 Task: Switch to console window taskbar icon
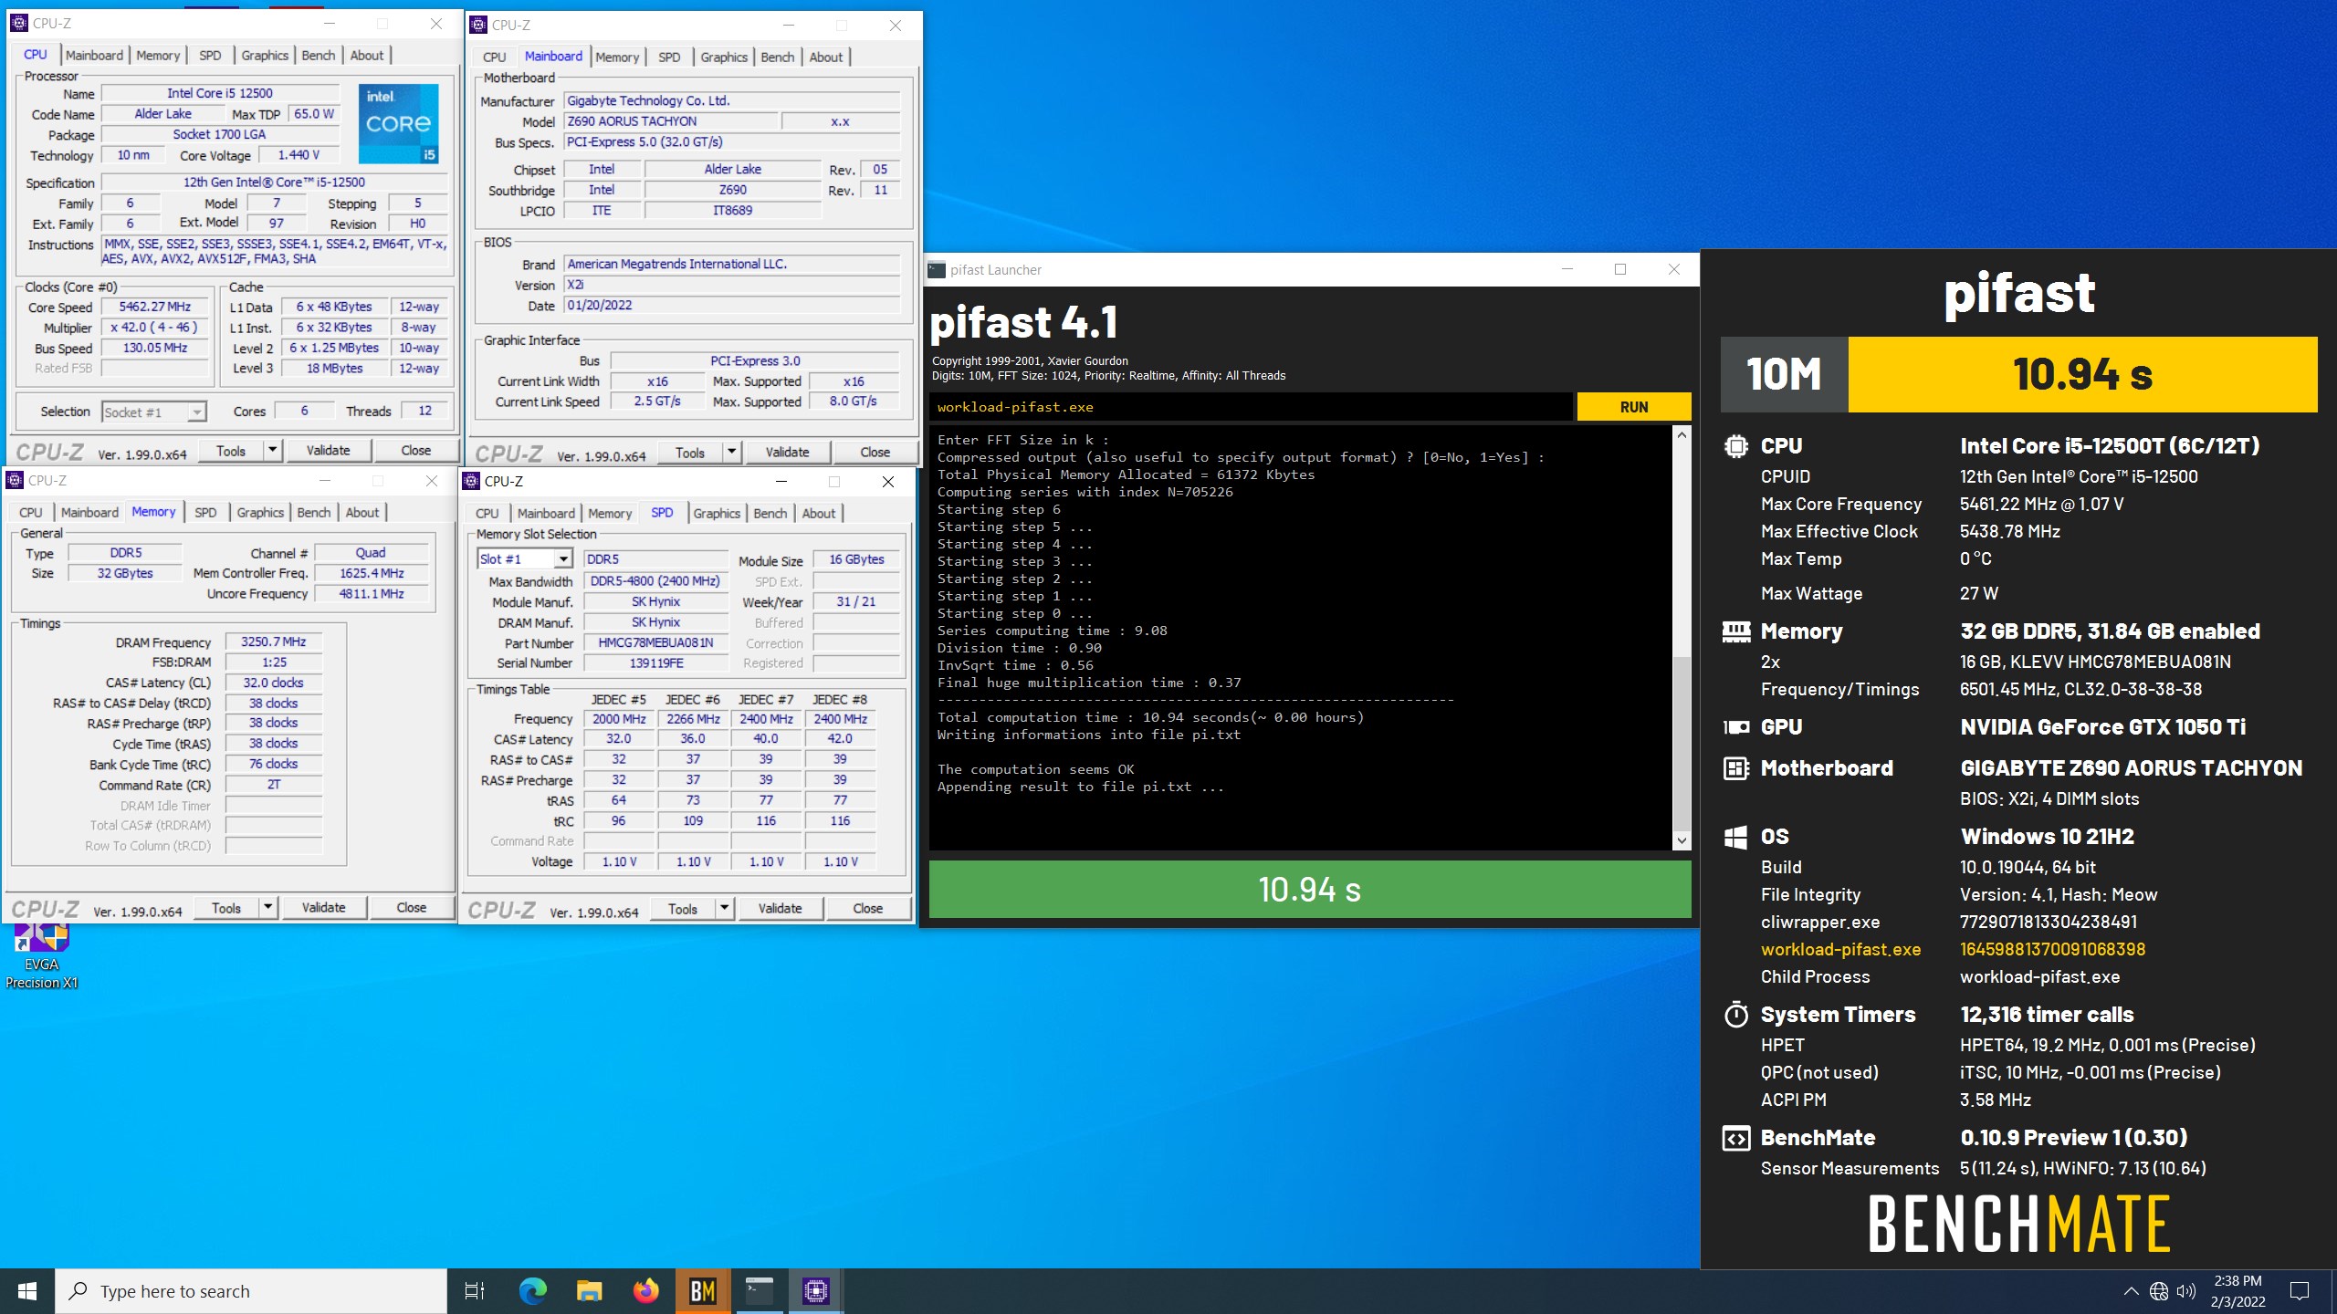tap(760, 1291)
